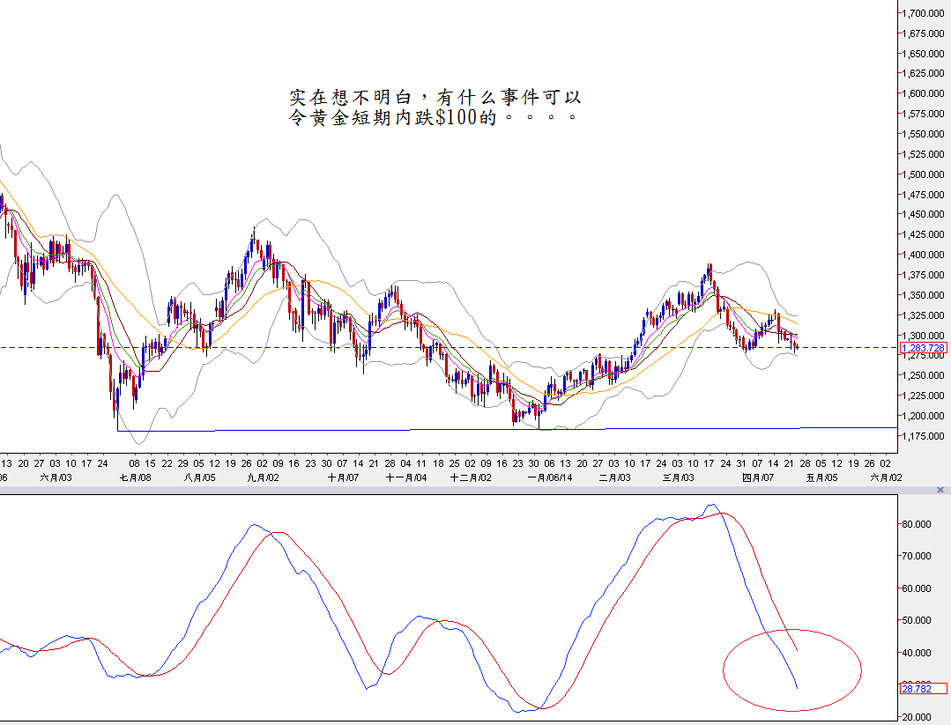Click the current price label 1,283.728
951x725 pixels.
point(923,348)
